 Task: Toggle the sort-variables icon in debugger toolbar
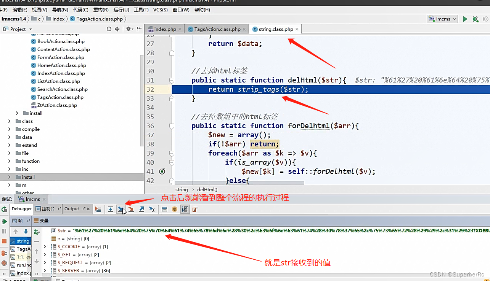coord(185,209)
